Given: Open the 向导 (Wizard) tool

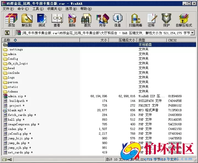Looking at the screenshot, I should [102, 20].
